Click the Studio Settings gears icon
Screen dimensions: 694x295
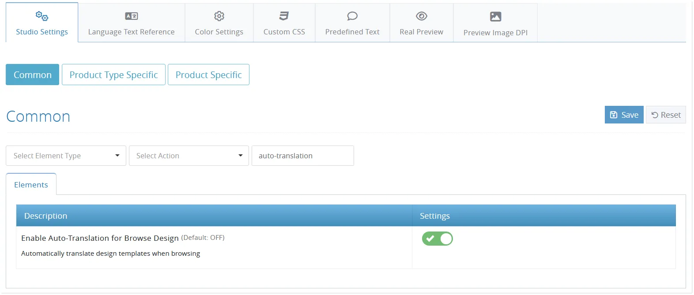[42, 16]
